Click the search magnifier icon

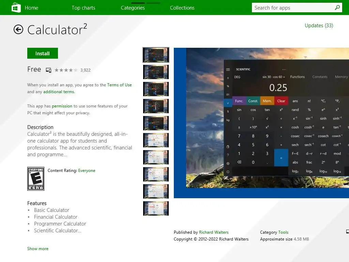tap(337, 8)
